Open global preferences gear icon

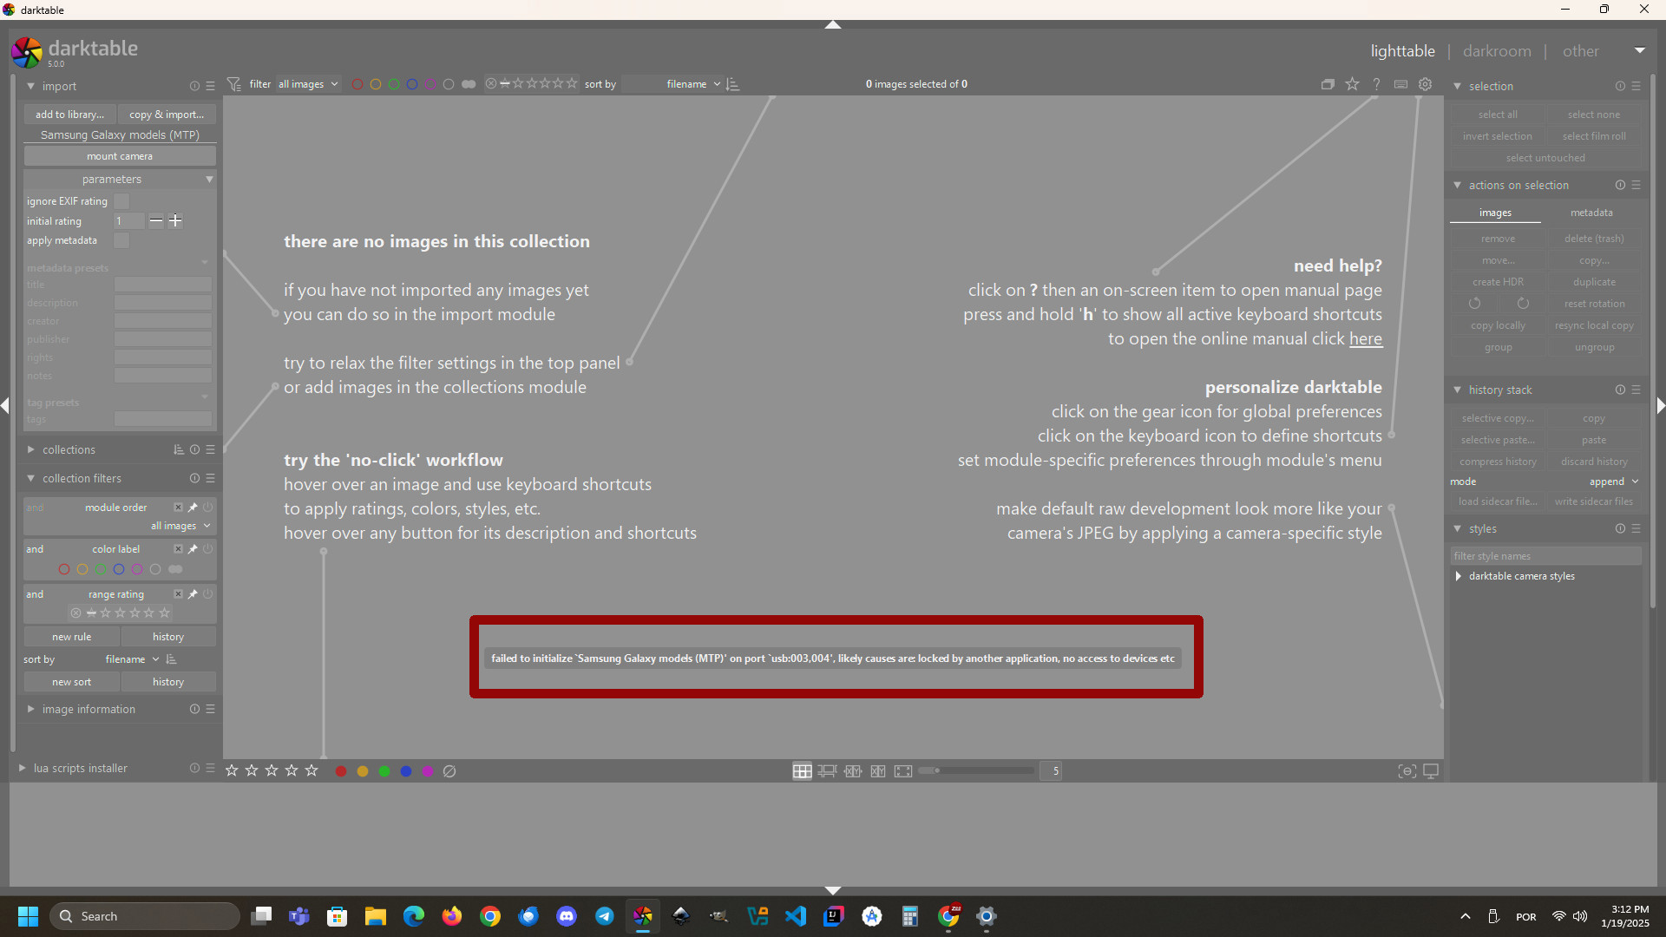[1425, 84]
